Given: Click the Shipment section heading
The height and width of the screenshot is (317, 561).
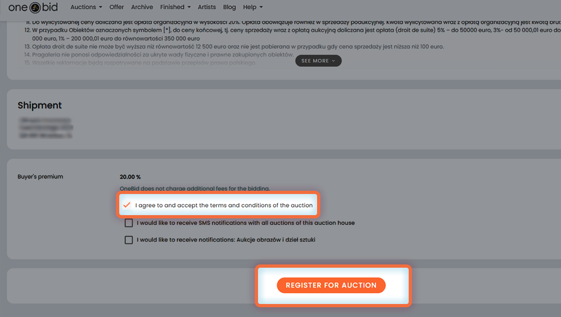Looking at the screenshot, I should point(40,105).
